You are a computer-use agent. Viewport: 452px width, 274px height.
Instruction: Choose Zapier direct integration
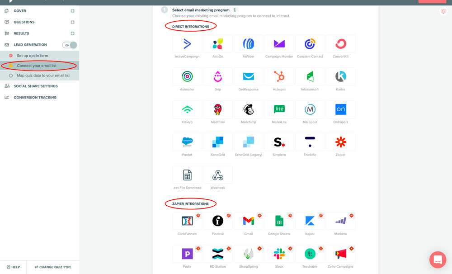click(340, 142)
